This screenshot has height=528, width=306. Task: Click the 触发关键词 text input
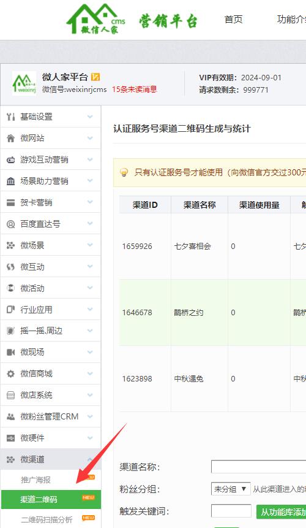click(231, 511)
